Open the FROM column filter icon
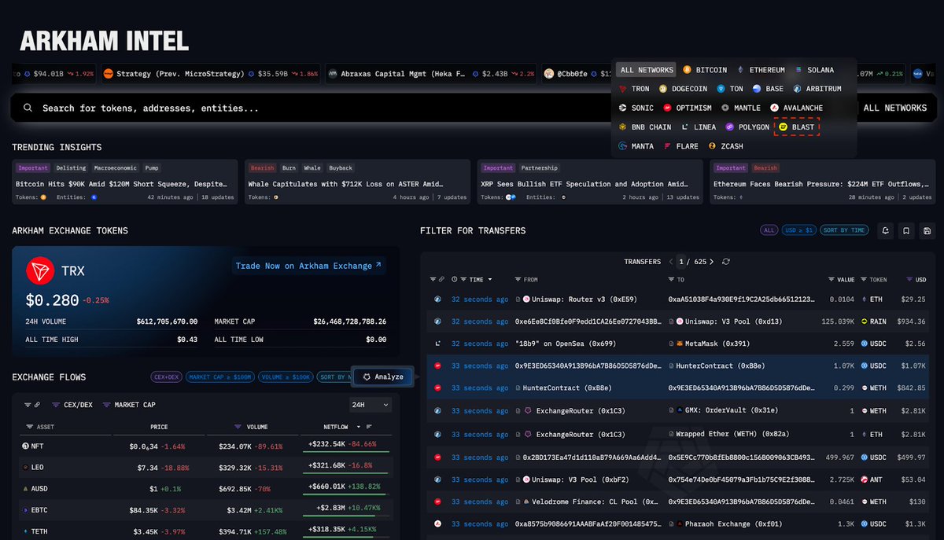This screenshot has width=944, height=540. pos(517,280)
